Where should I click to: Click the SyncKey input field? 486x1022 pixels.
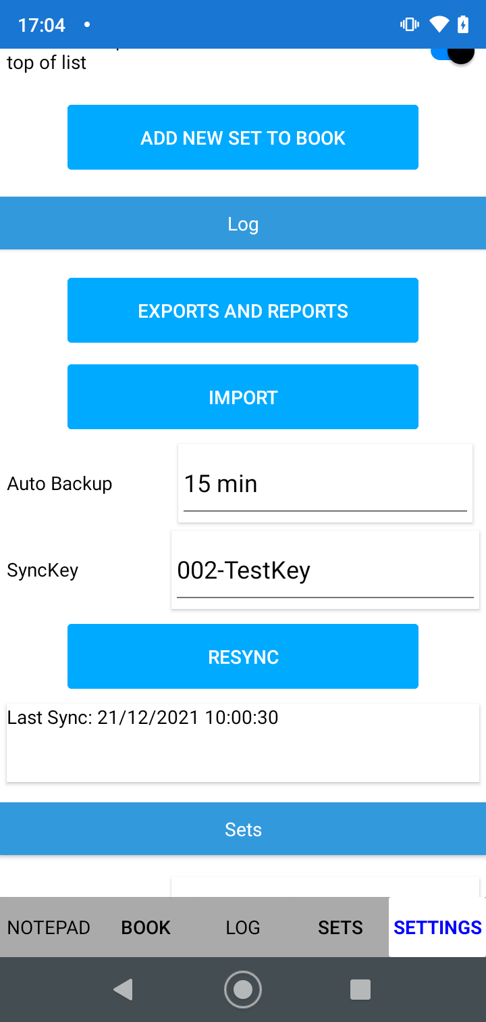325,569
